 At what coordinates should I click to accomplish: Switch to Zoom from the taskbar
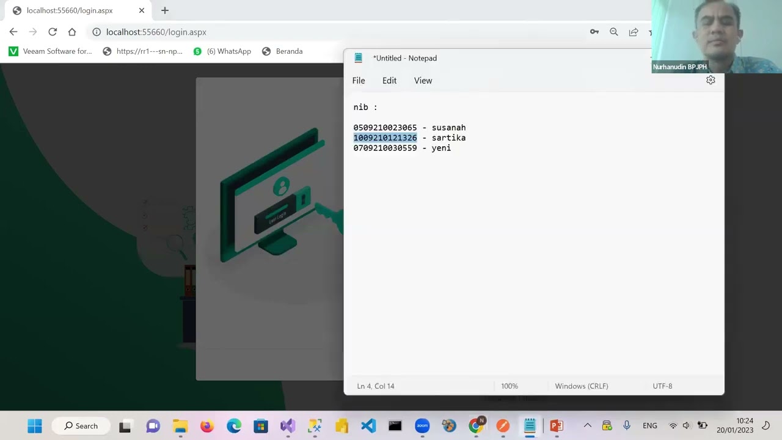(422, 426)
